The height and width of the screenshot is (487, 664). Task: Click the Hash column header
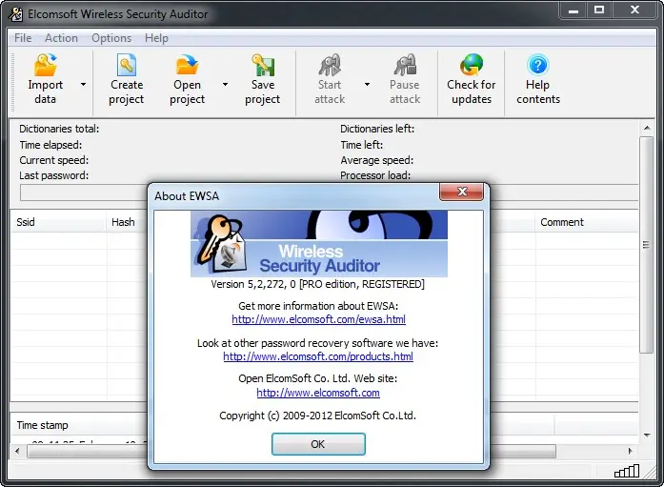click(x=123, y=222)
